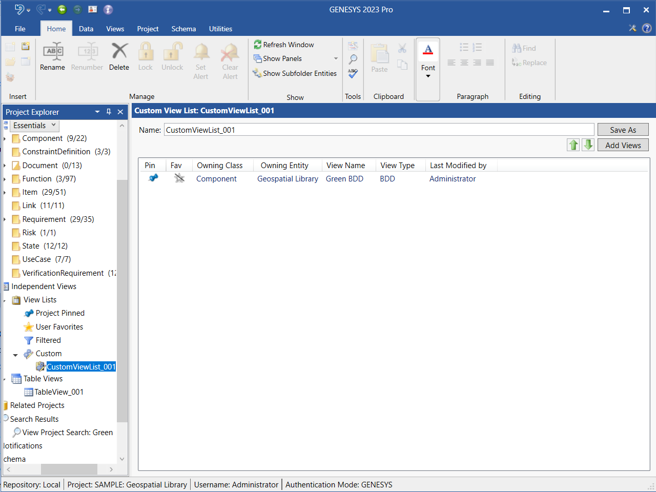Click the Delete icon in the ribbon
This screenshot has height=492, width=656.
click(119, 52)
